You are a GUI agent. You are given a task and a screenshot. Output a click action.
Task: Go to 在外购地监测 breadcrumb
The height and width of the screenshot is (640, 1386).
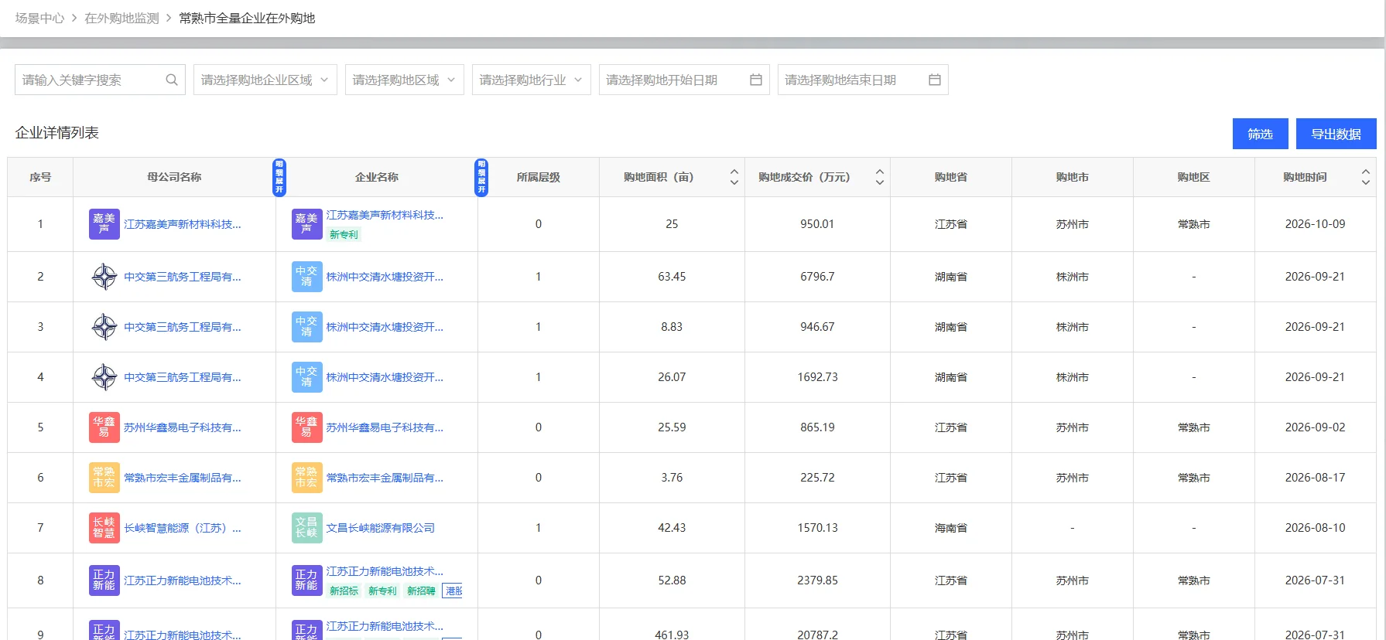click(121, 18)
